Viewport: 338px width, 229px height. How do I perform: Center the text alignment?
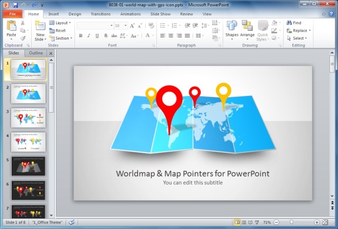pos(171,35)
